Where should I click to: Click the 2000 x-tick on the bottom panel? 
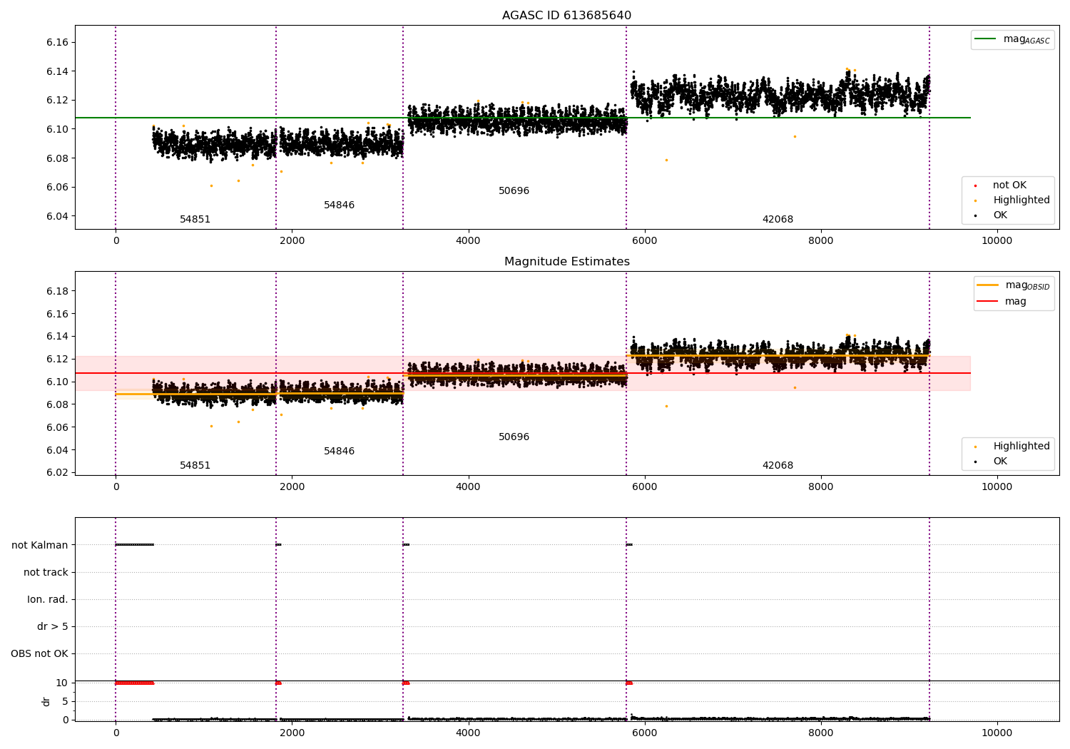pyautogui.click(x=292, y=733)
